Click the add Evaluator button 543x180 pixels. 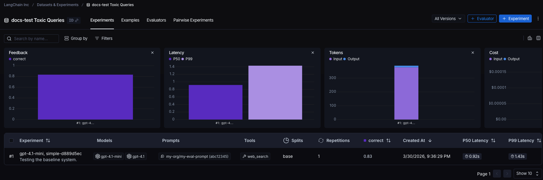[482, 19]
